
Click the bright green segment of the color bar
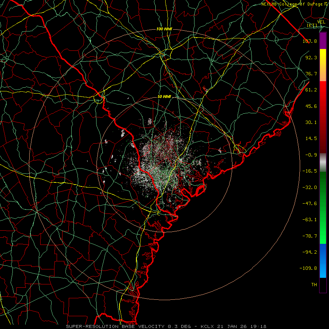point(323,208)
